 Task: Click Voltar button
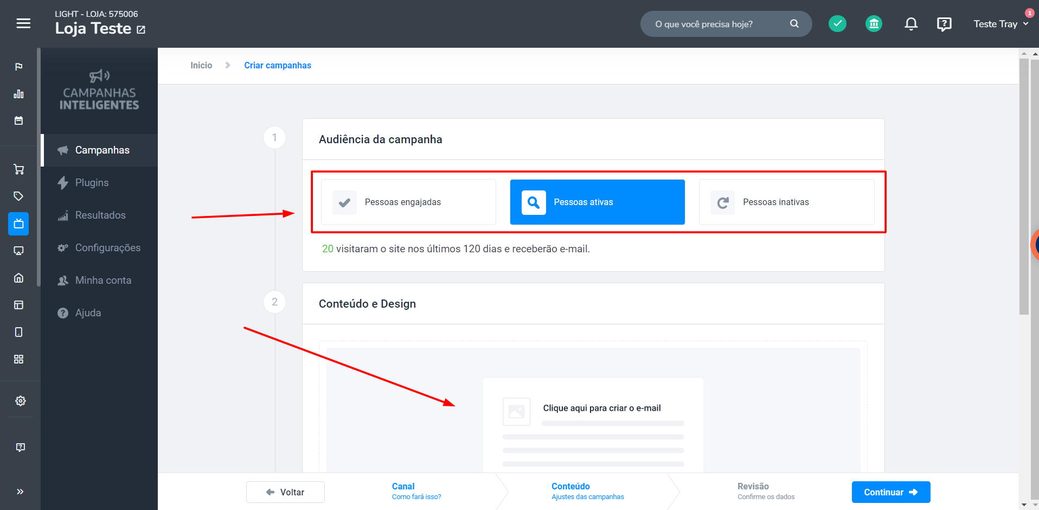tap(285, 492)
